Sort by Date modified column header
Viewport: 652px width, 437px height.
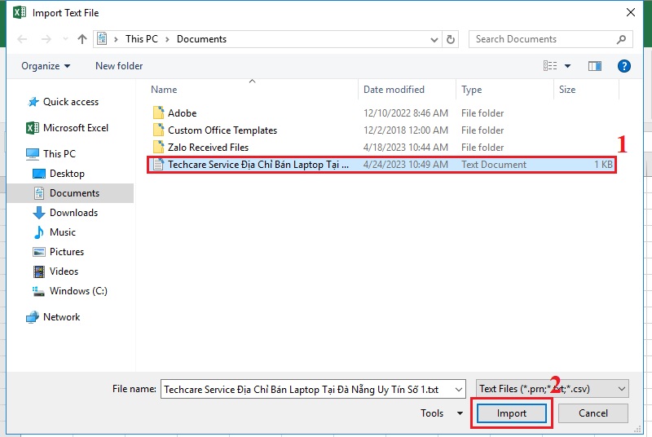pos(394,90)
